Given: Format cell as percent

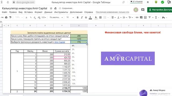Looking at the screenshot, I should (x=31, y=17).
